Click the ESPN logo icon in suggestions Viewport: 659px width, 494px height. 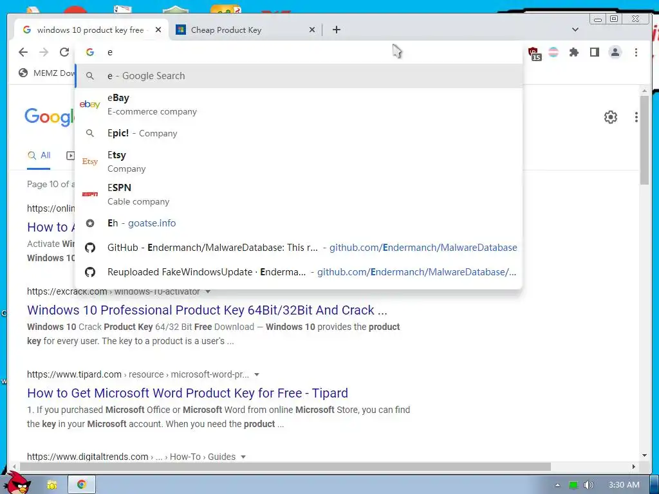point(90,194)
